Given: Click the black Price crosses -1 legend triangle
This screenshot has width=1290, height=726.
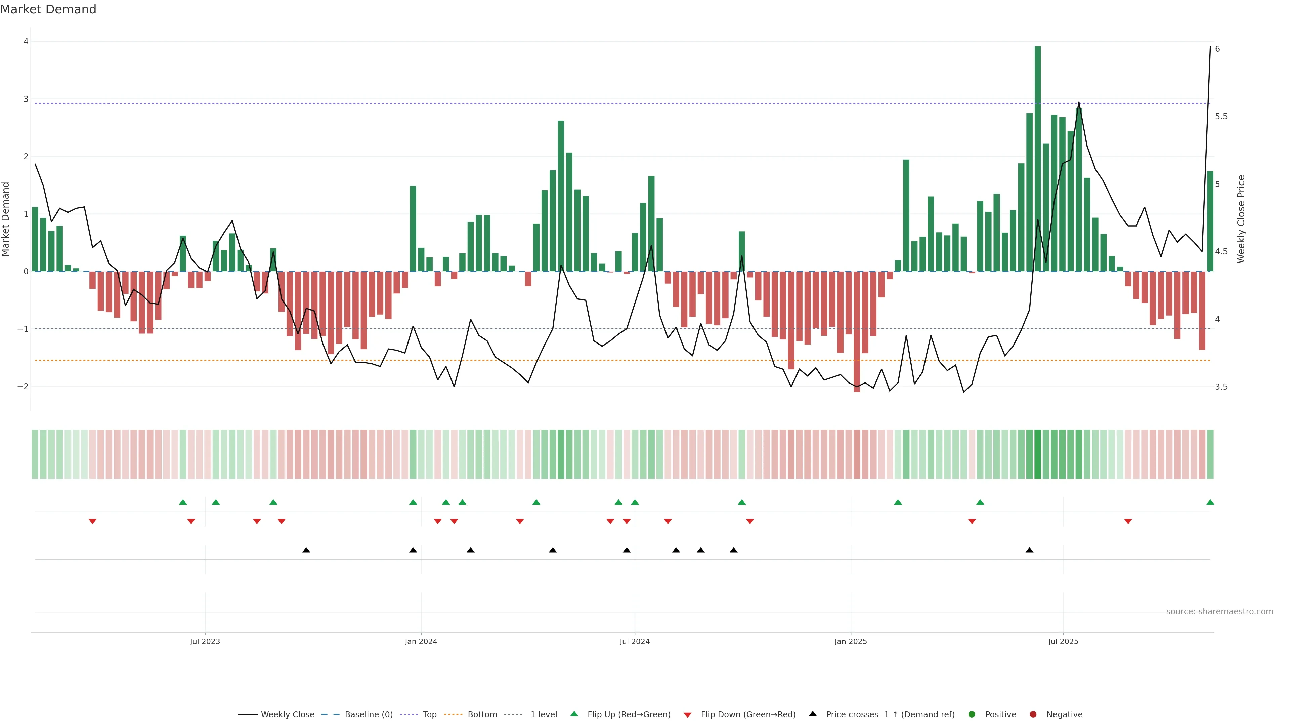Looking at the screenshot, I should (813, 714).
